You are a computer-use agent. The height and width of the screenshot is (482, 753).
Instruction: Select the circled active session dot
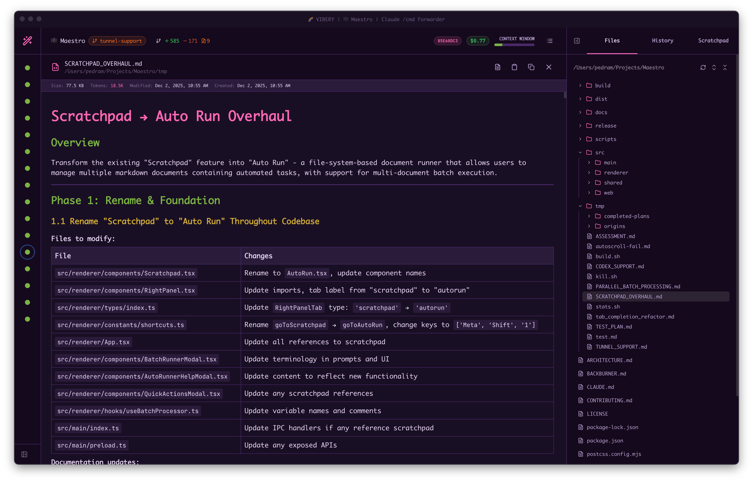tap(27, 252)
